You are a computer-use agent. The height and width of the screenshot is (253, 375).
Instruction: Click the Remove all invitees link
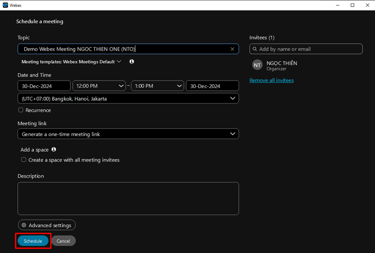272,80
